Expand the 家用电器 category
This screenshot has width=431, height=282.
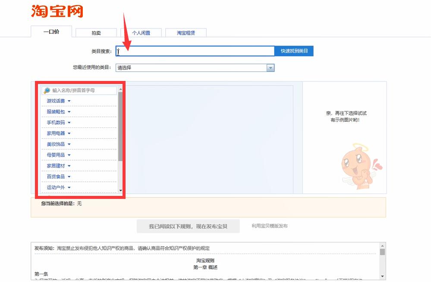tap(59, 133)
